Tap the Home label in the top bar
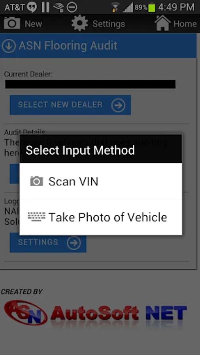Screen dimensions: 200x355 coord(185,24)
